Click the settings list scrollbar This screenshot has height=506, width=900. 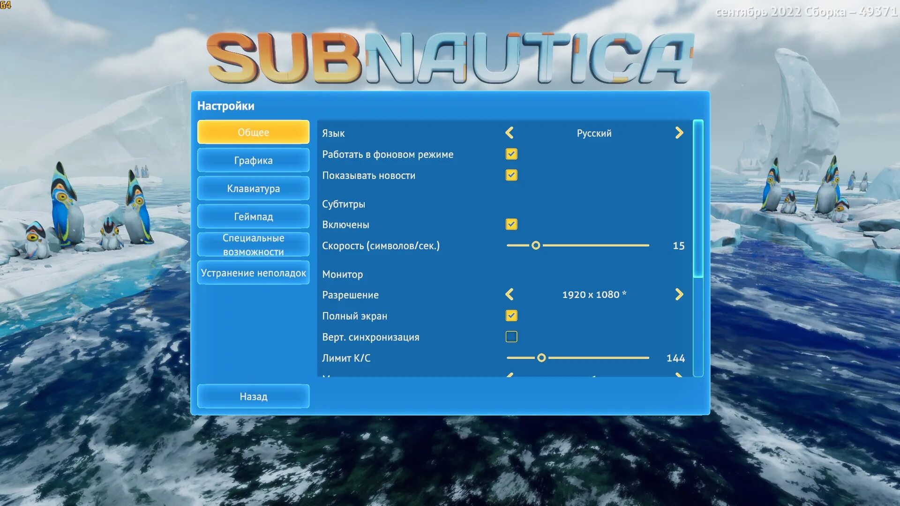(698, 248)
